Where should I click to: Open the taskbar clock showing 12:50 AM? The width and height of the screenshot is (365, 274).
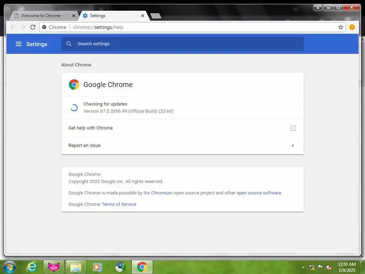(346, 267)
